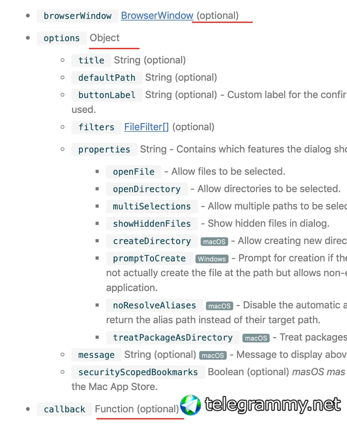Image resolution: width=347 pixels, height=425 pixels.
Task: Open the BrowserWindow documentation link
Action: (157, 16)
